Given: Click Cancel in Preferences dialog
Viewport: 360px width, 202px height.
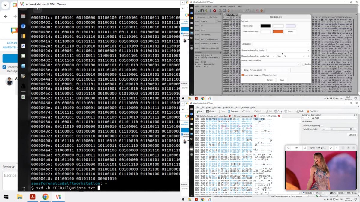Looking at the screenshot, I should point(269,80).
